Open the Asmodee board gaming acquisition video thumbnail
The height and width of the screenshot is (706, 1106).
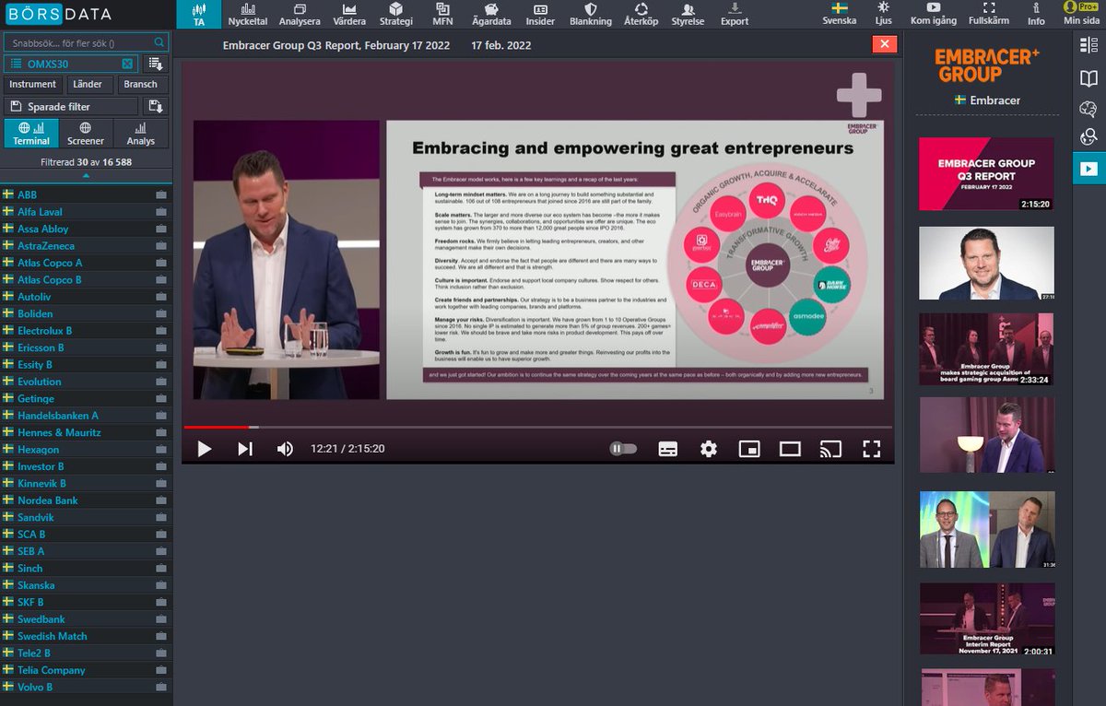coord(986,350)
